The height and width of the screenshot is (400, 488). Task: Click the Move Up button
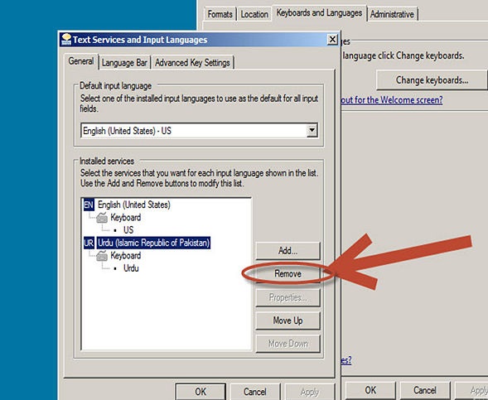(287, 320)
